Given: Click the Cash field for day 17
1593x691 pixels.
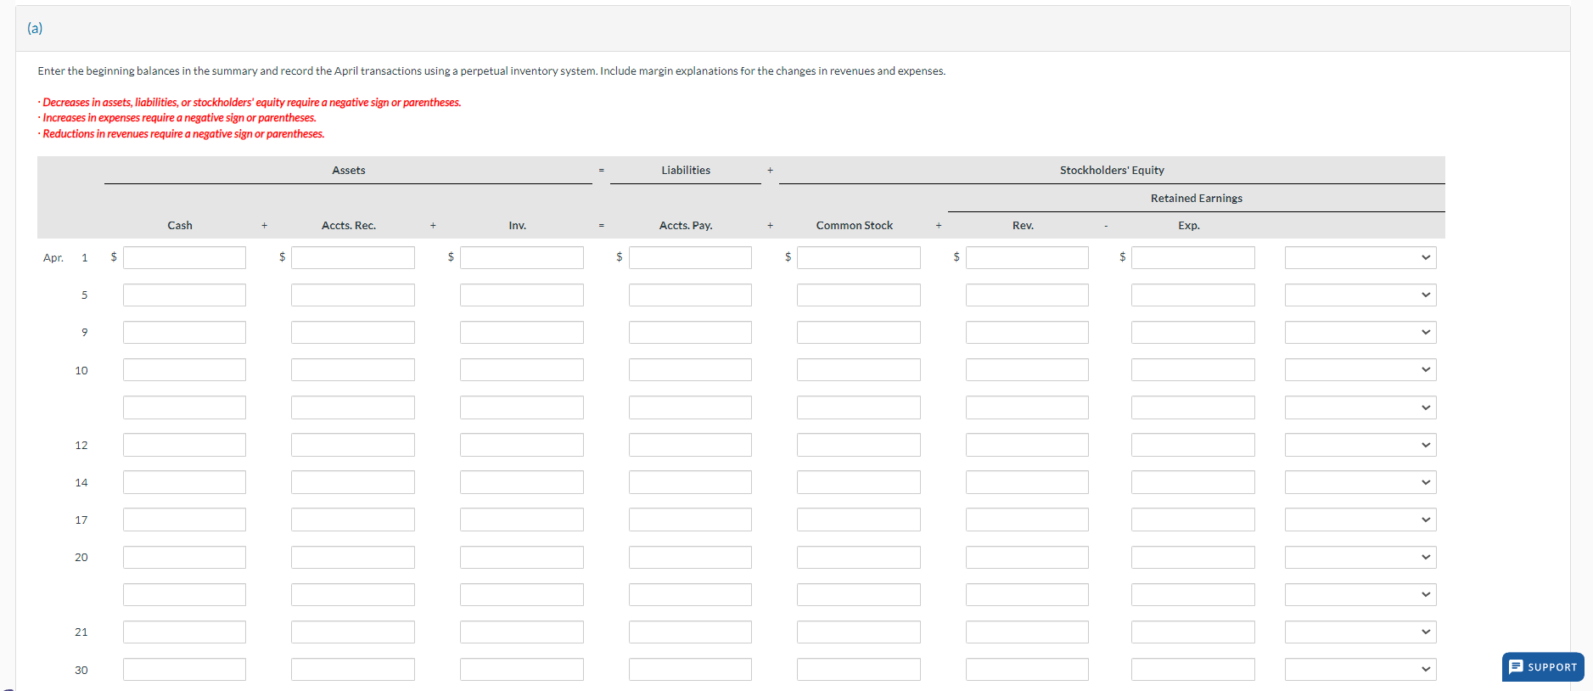Looking at the screenshot, I should coord(184,520).
